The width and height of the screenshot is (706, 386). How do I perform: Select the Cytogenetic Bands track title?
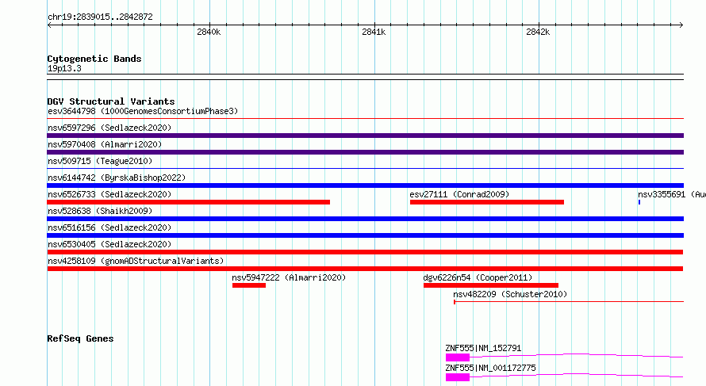[94, 59]
